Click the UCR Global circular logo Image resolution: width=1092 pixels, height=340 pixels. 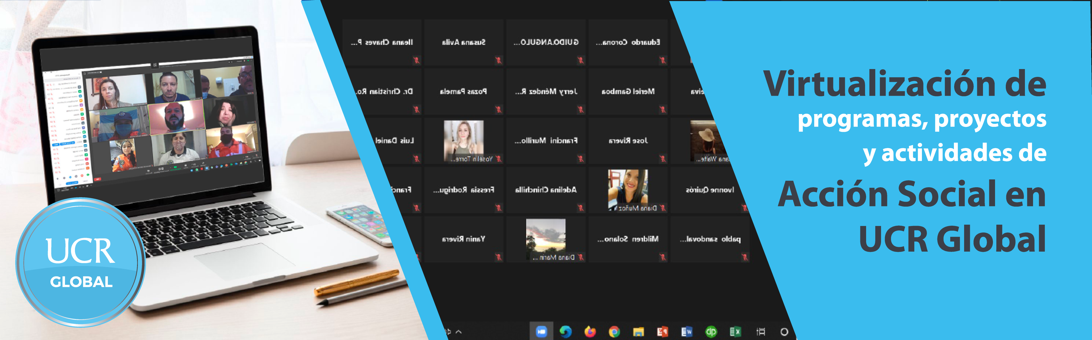tap(80, 262)
